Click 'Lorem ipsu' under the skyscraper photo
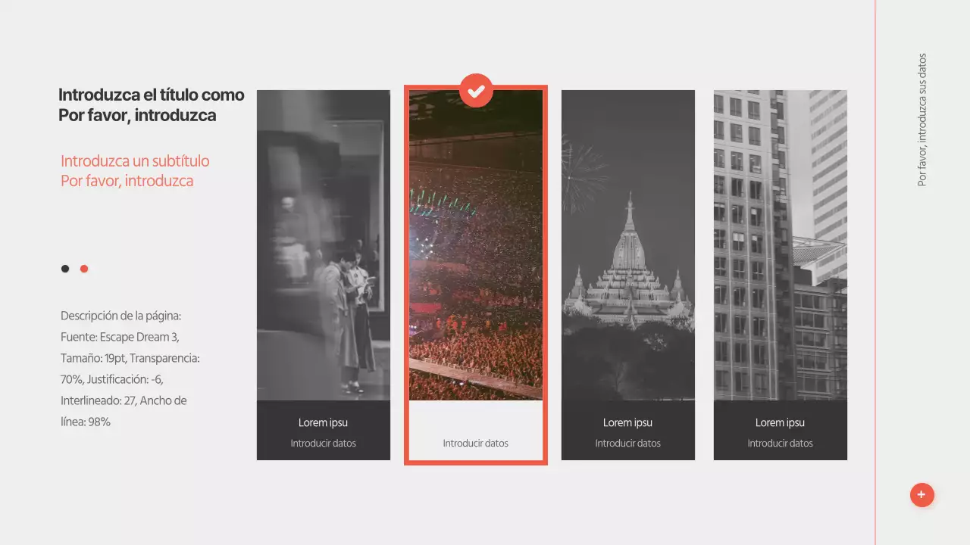This screenshot has width=970, height=545. [781, 422]
